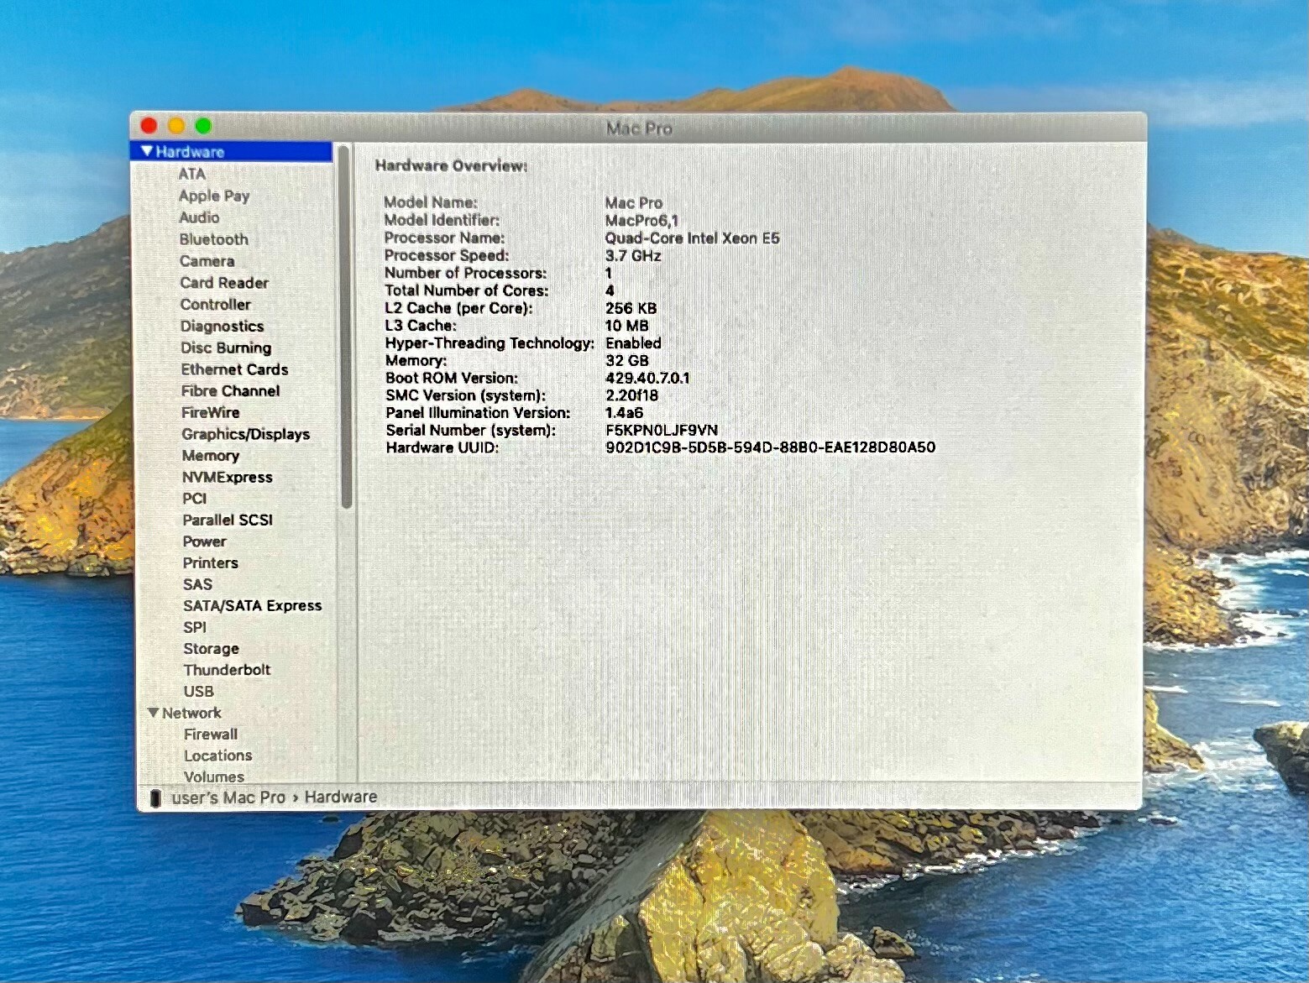Open the Camera entry

(207, 261)
